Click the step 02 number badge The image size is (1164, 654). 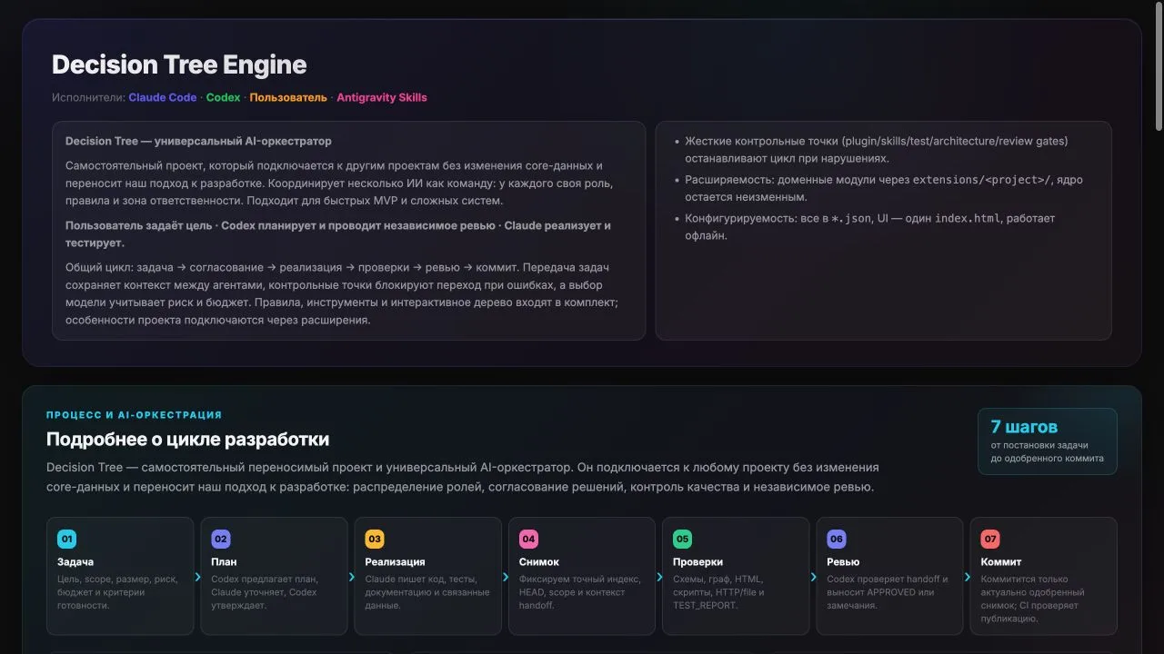(x=221, y=539)
